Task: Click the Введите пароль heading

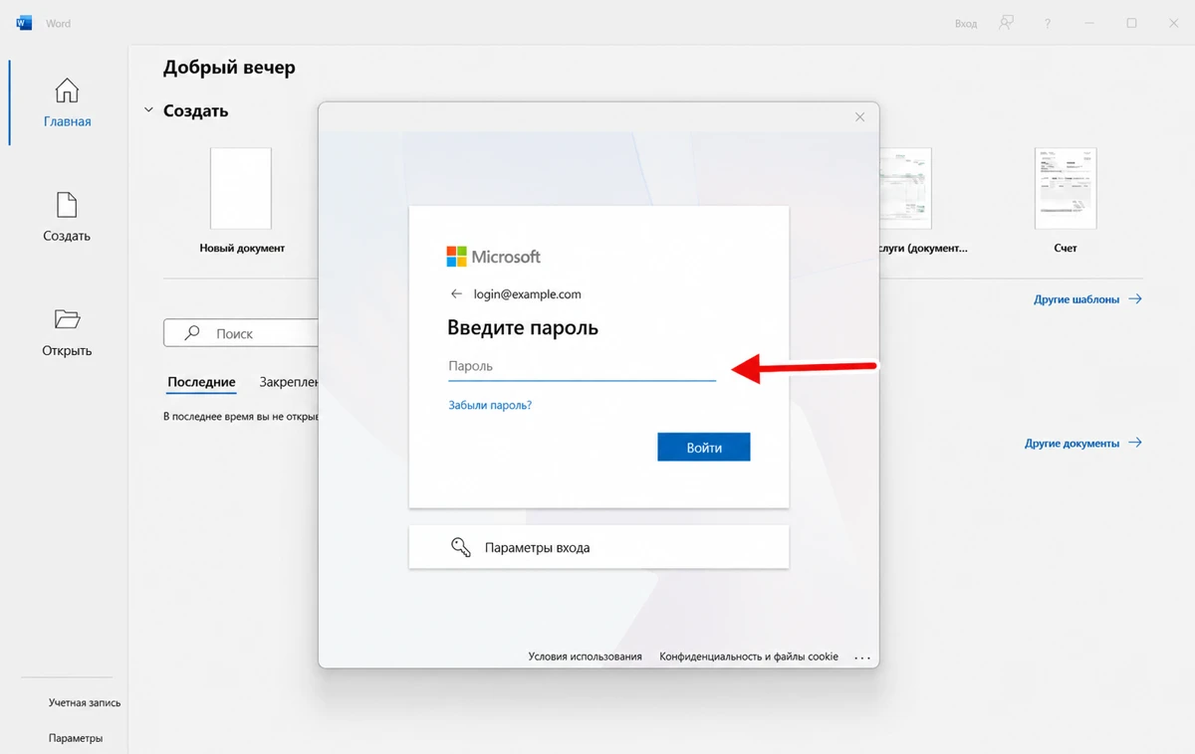Action: (523, 327)
